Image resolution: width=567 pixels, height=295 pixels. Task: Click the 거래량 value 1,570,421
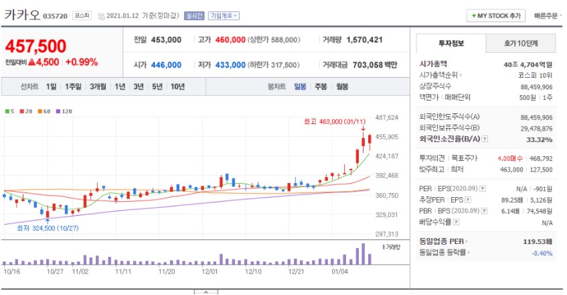(x=364, y=40)
